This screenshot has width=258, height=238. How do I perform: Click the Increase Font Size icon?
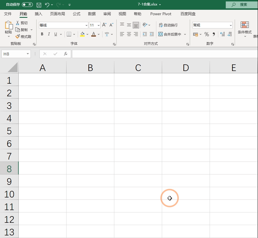coord(104,25)
